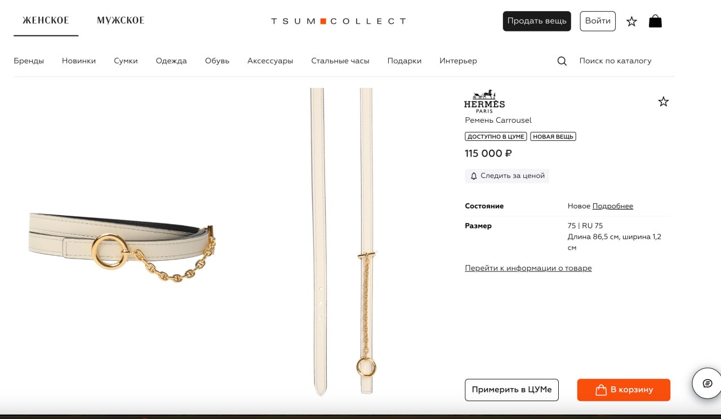This screenshot has width=721, height=419.
Task: Open the chat support bubble icon
Action: tap(707, 384)
